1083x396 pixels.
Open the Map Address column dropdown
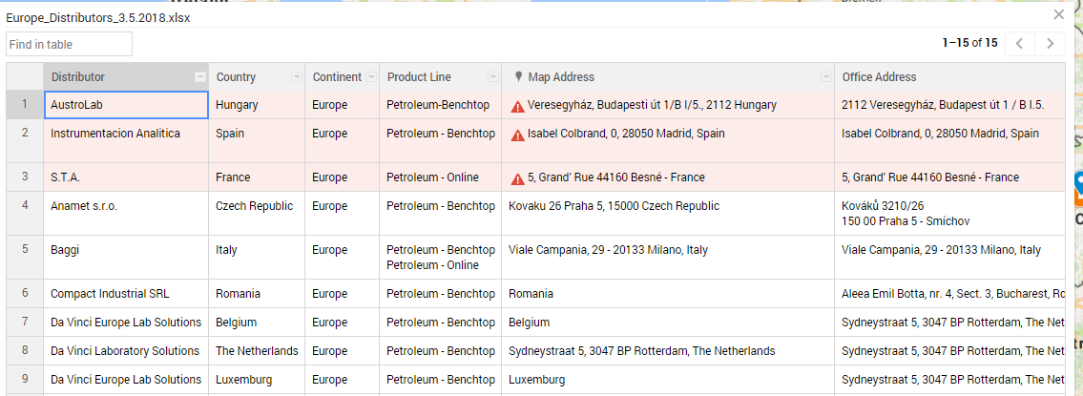coord(826,76)
